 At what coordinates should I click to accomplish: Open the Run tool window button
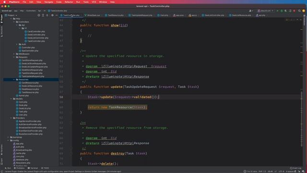pyautogui.click(x=8, y=168)
